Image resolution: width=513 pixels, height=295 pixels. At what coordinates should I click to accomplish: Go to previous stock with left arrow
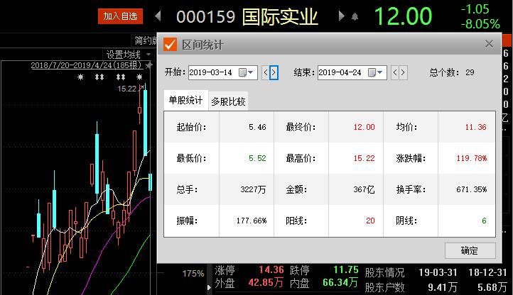[158, 16]
